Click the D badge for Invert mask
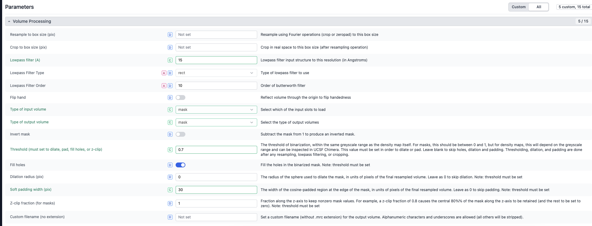 click(x=170, y=134)
